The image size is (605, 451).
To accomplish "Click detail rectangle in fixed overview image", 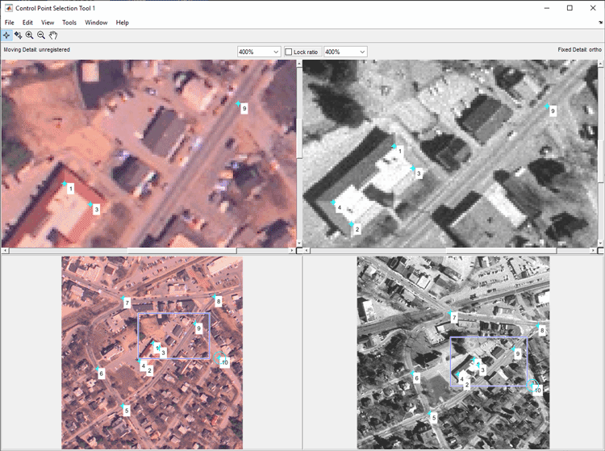I will 489,361.
